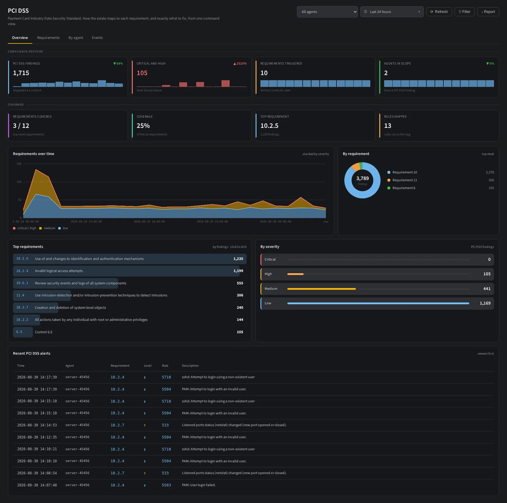Click the calendar icon in time range
This screenshot has height=503, width=507.
point(366,12)
